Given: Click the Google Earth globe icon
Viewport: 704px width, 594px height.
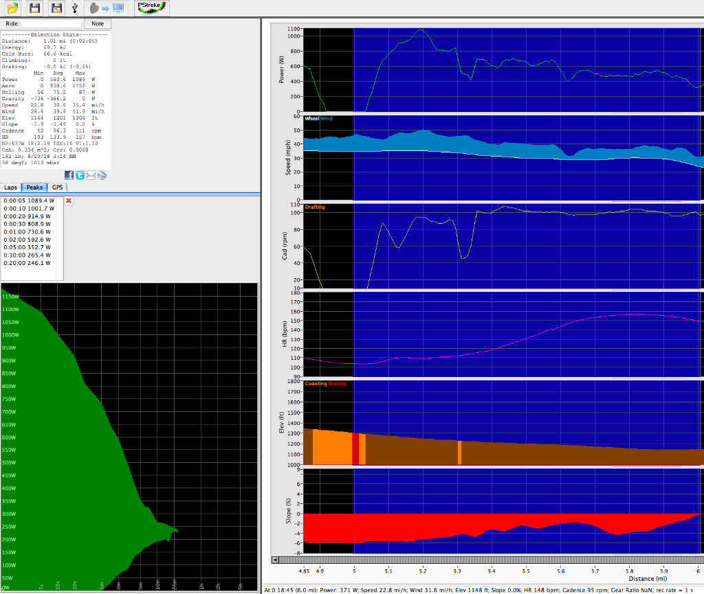Looking at the screenshot, I should (x=102, y=175).
